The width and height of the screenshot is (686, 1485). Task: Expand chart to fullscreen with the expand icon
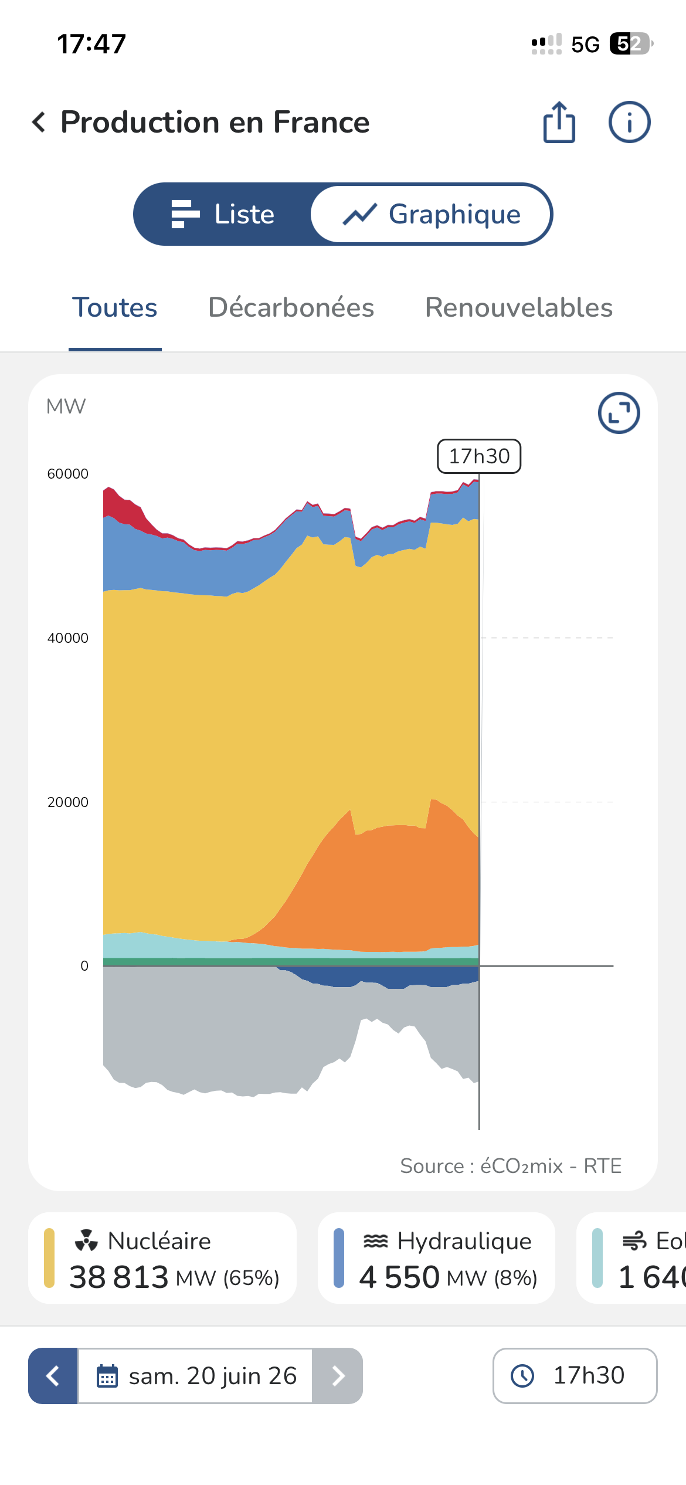(x=619, y=413)
